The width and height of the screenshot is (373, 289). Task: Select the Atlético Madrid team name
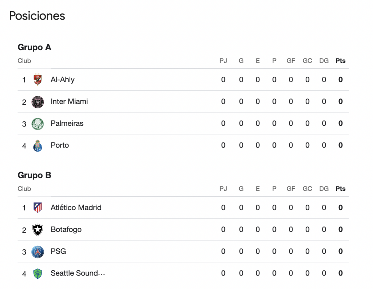tap(76, 208)
